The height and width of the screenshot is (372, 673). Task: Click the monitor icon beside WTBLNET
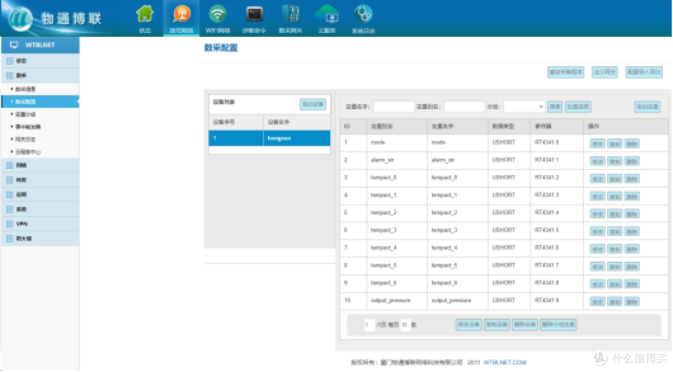click(14, 45)
